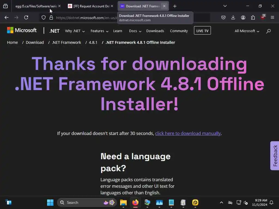Open the Learn menu item
Image resolution: width=279 pixels, height=209 pixels.
coord(118,31)
